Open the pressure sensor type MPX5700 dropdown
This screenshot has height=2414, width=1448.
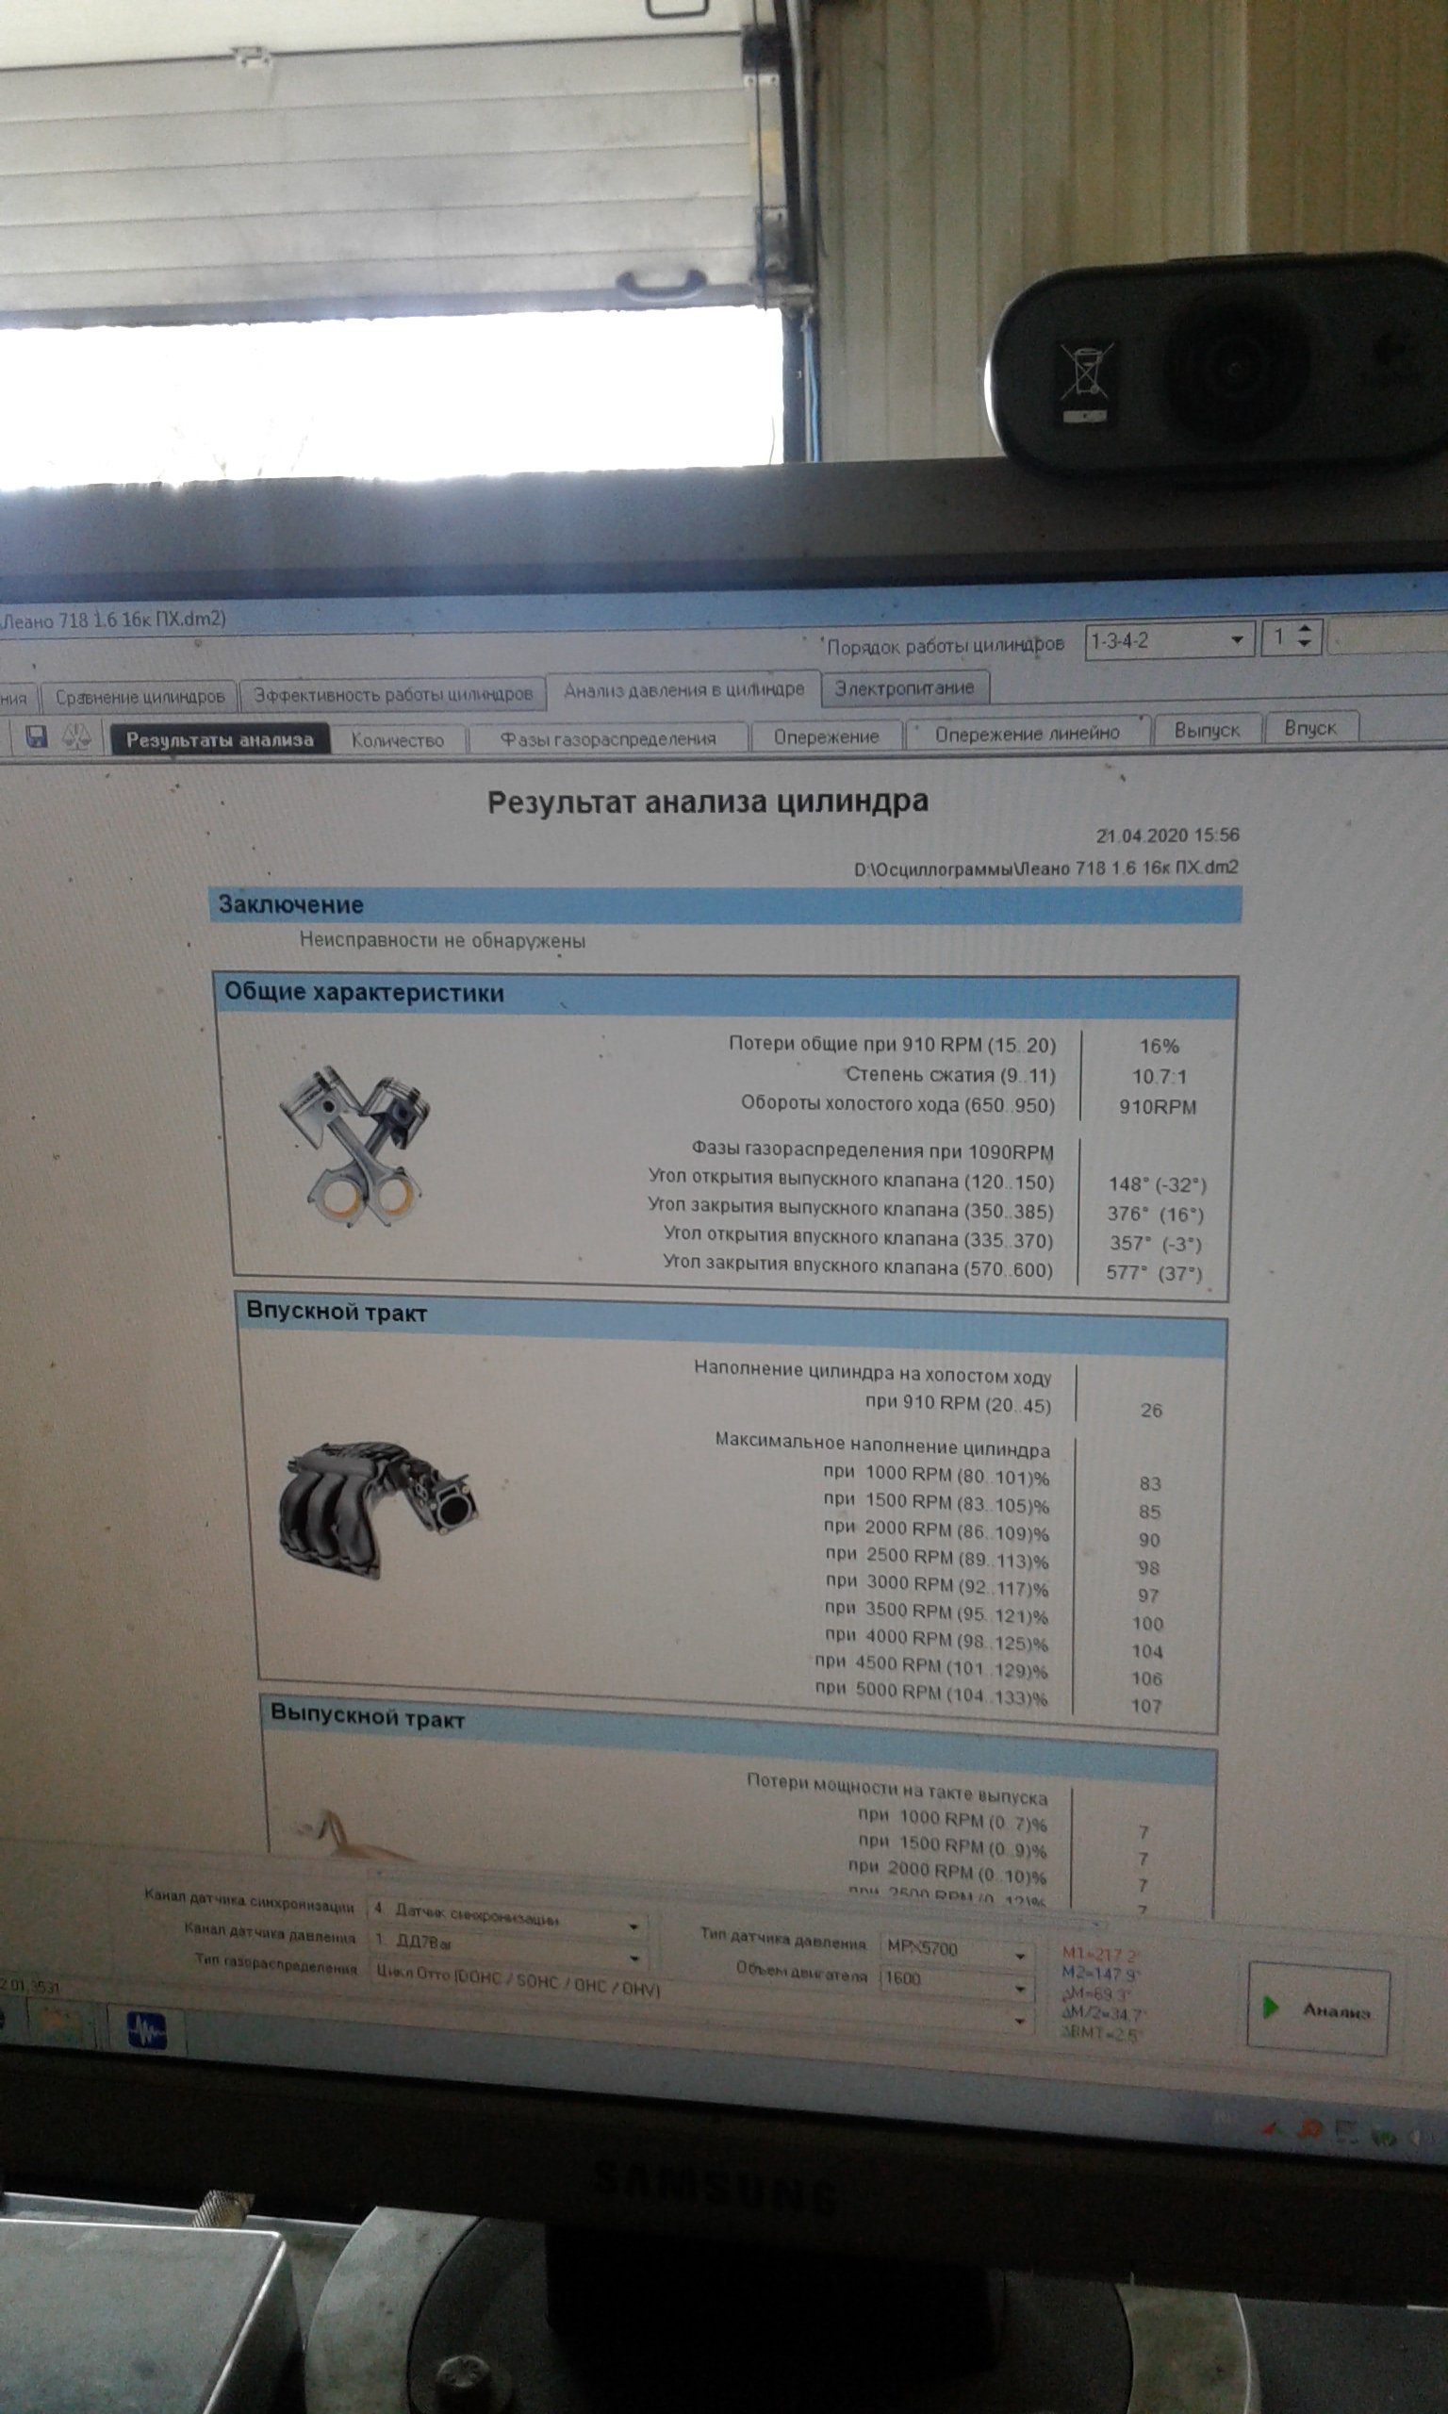pos(1020,1956)
